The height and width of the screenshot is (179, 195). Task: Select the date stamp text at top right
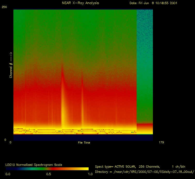click(x=153, y=3)
